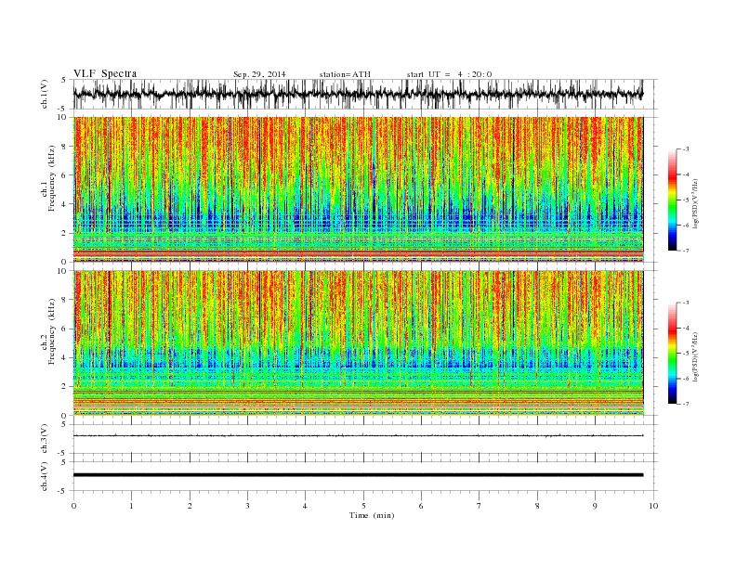736x568 pixels.
Task: Click time axis tick label 2
Action: click(x=190, y=506)
